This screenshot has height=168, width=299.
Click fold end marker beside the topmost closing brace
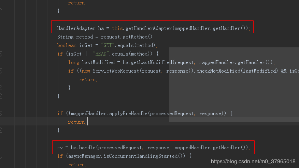coord(1,11)
